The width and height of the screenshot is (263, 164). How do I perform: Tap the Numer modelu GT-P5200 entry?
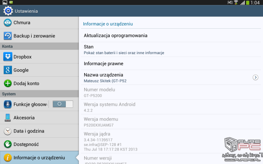[171, 92]
